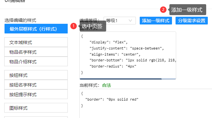Click the 选择编辑的样式 heading text
This screenshot has height=118, width=212.
(x=20, y=20)
